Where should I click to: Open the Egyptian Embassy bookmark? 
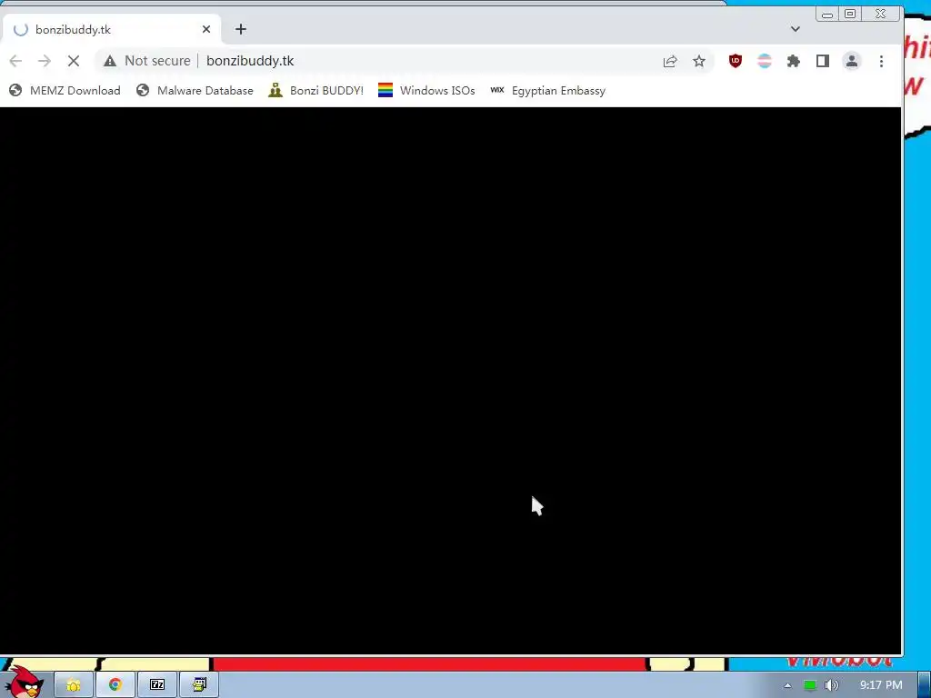(547, 90)
